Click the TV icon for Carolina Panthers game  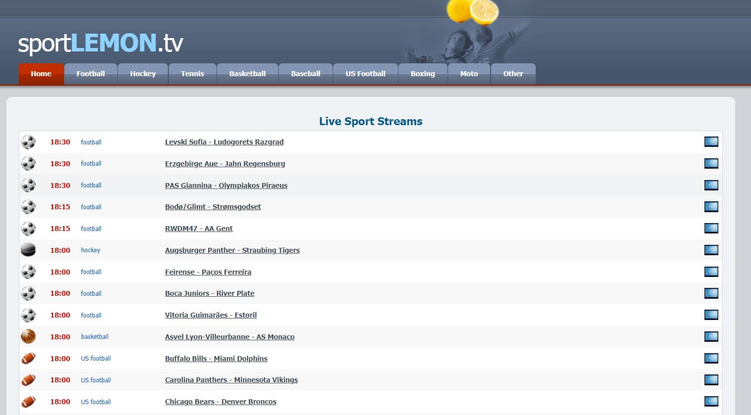(x=711, y=380)
